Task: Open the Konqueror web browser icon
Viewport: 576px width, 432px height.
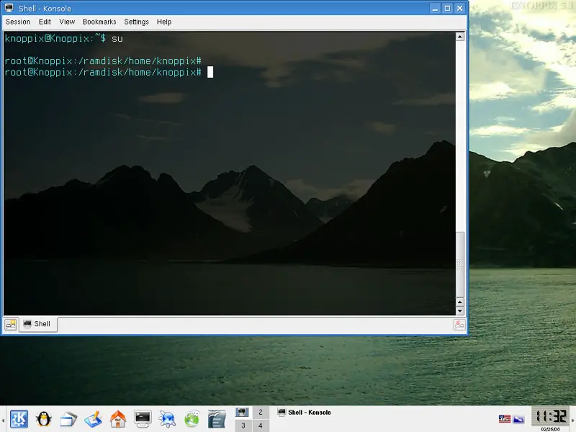Action: point(167,418)
